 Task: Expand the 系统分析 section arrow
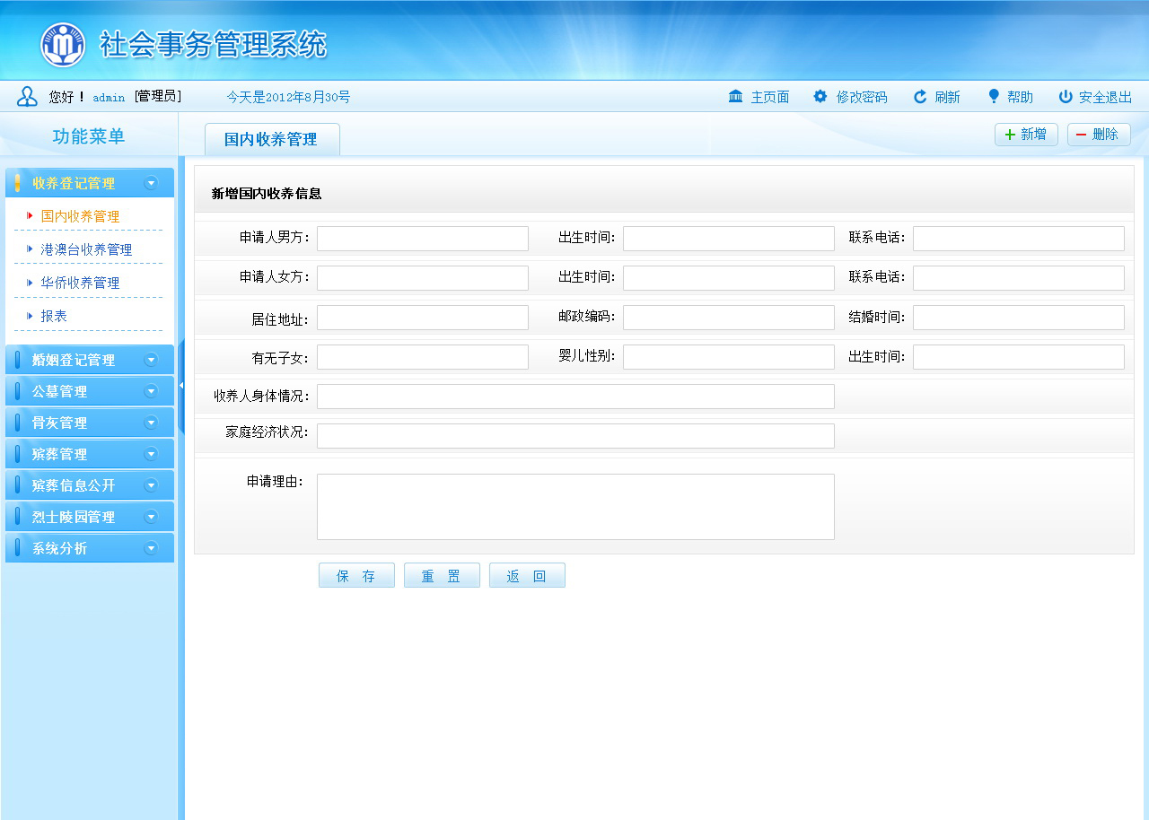pos(151,548)
